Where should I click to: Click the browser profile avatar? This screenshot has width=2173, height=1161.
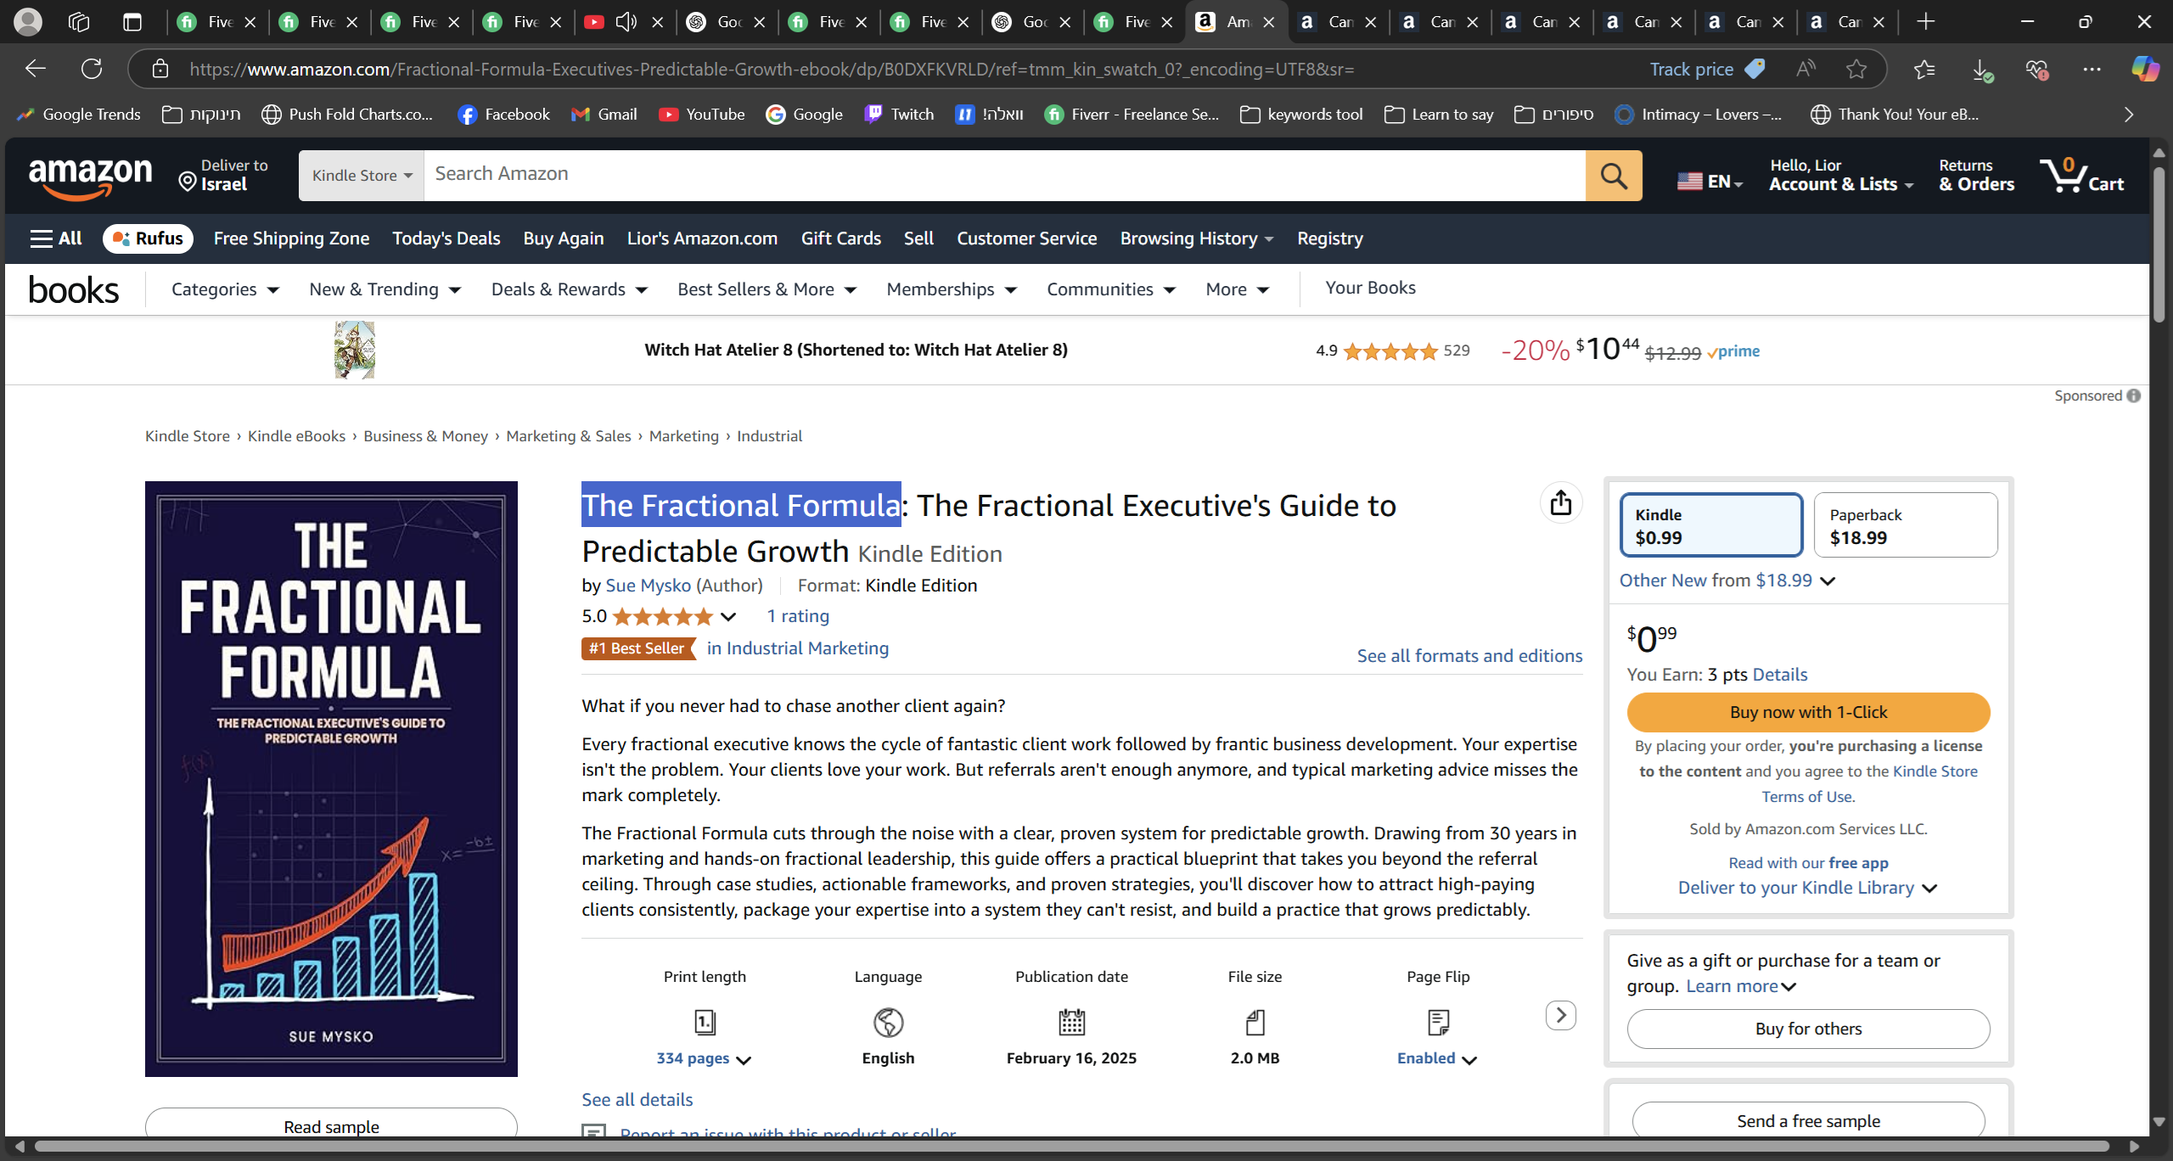pyautogui.click(x=28, y=22)
